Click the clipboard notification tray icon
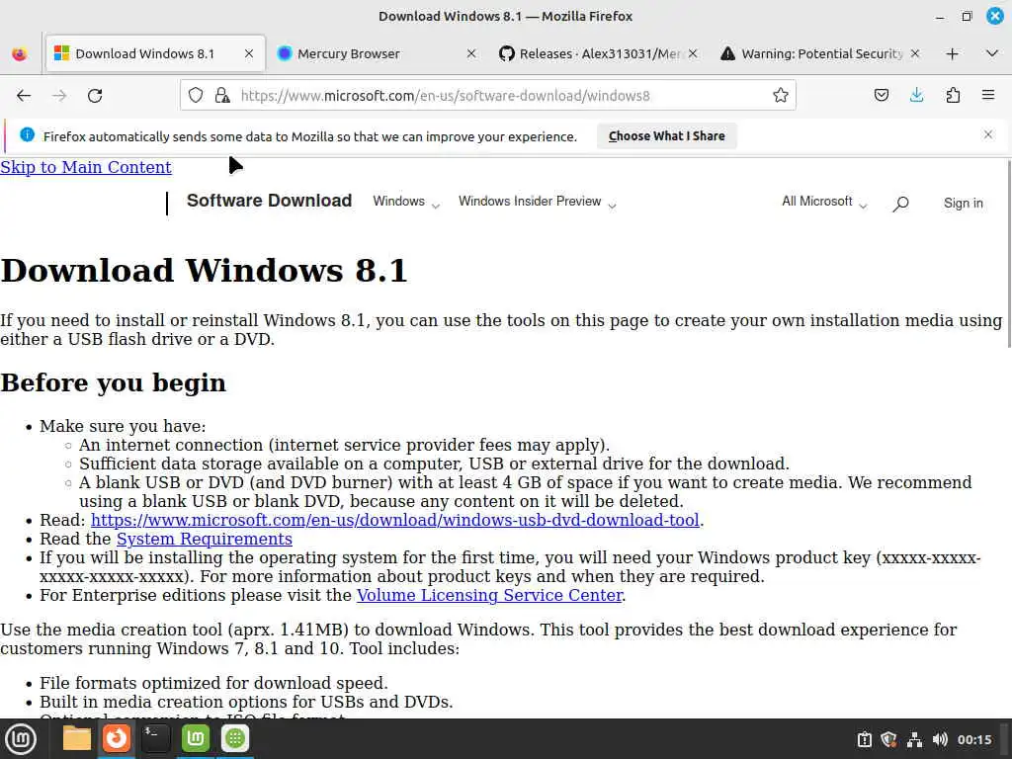1012x759 pixels. click(x=865, y=739)
